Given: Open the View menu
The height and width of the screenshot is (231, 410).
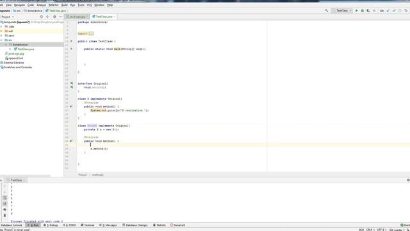Looking at the screenshot, I should coord(8,5).
